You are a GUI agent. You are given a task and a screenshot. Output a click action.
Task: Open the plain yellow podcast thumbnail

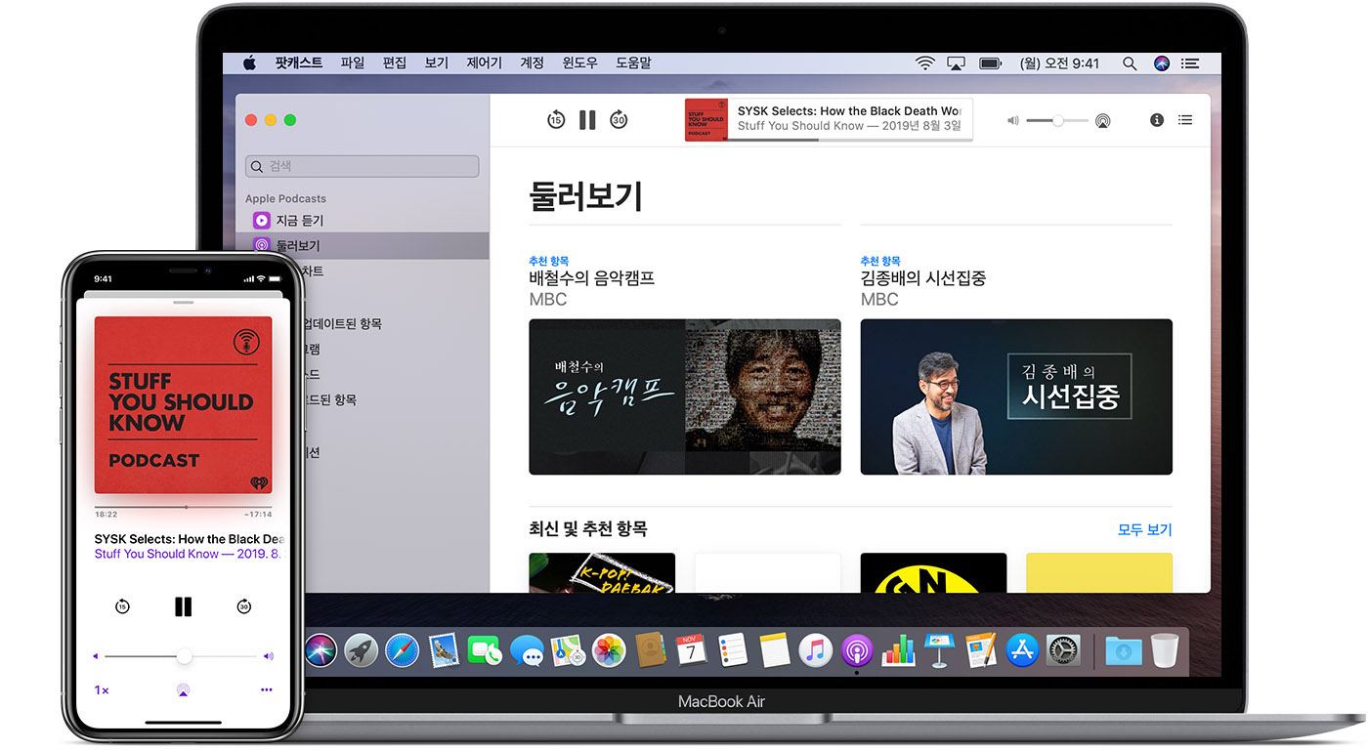tap(1099, 573)
